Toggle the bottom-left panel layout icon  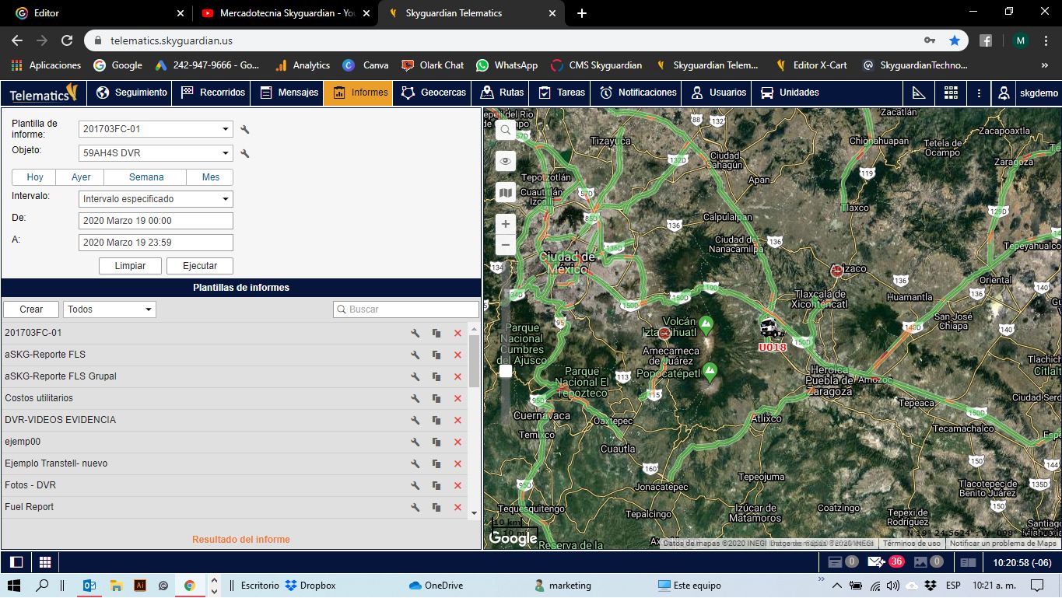16,561
